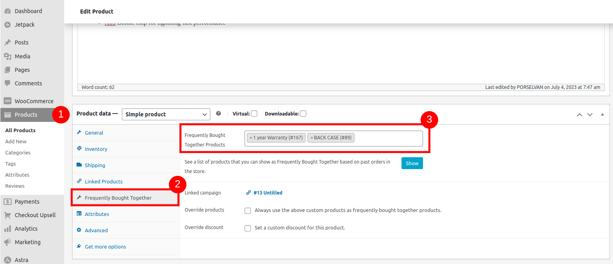Click the Jetpack lightning icon in sidebar

coord(7,25)
